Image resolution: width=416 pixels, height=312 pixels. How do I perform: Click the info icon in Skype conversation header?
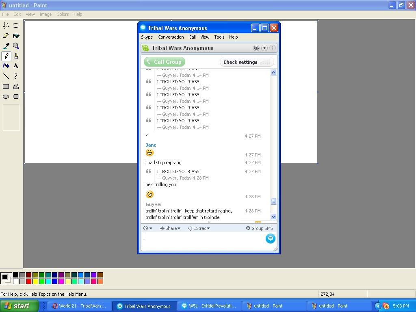click(273, 48)
